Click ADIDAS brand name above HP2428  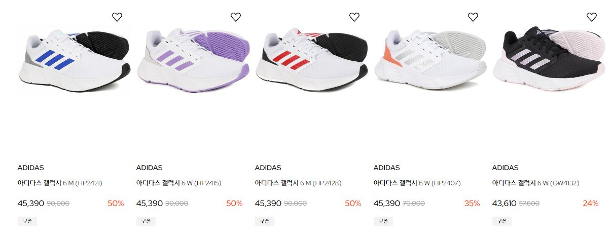[x=268, y=168]
